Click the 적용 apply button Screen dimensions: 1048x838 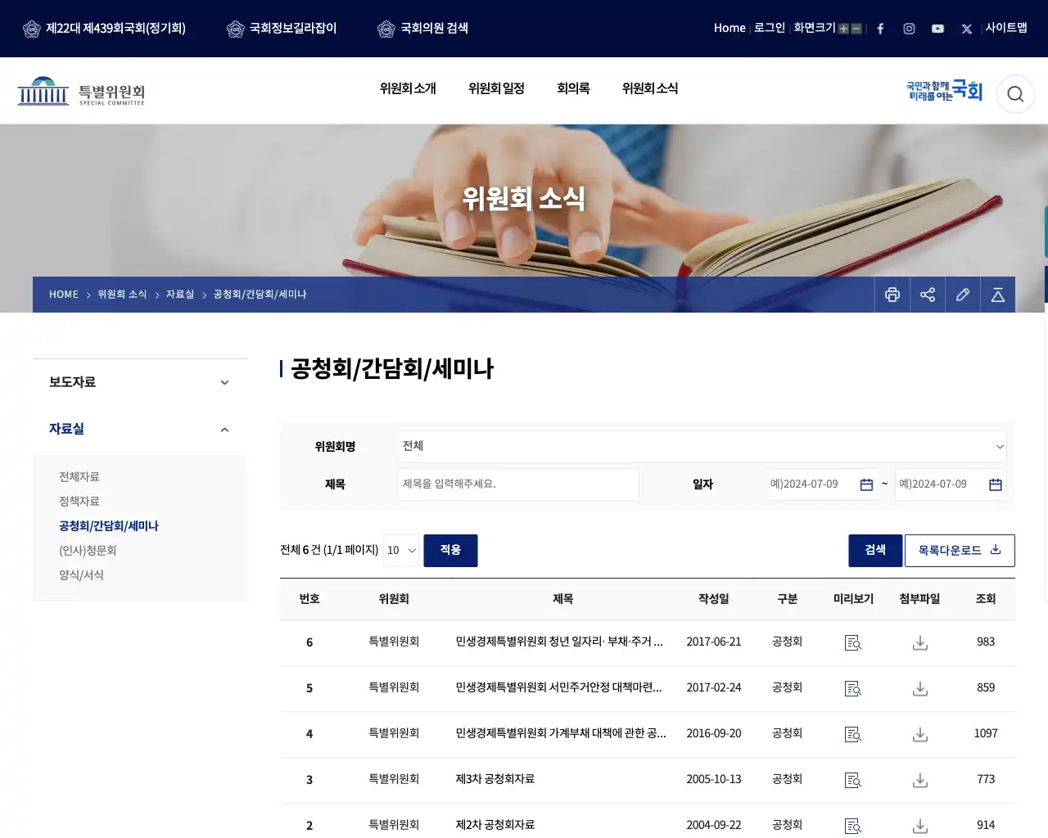(x=450, y=551)
